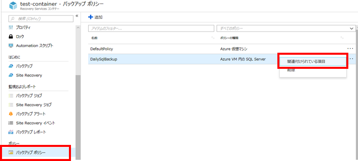358x161 pixels.
Task: Open the ellipsis menu for DefaultPolicy
Action: coord(350,48)
